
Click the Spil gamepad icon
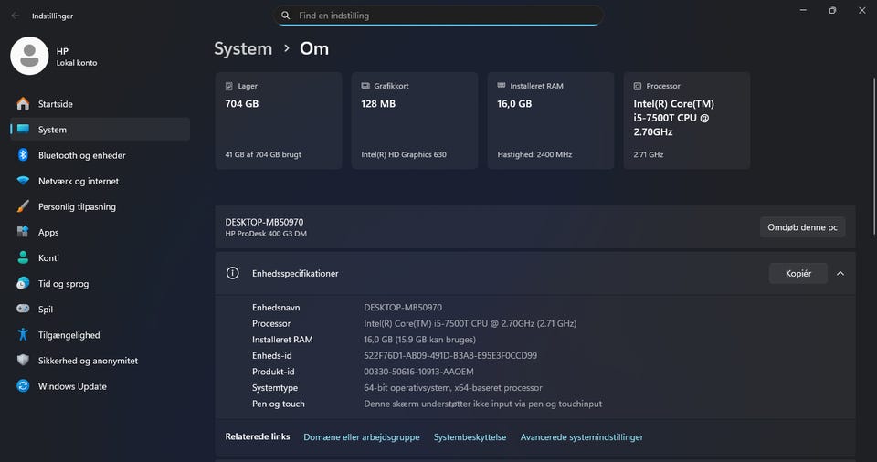23,309
